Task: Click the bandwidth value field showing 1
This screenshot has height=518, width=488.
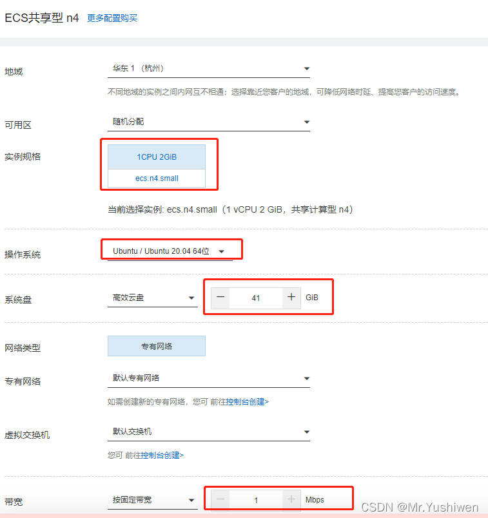Action: pyautogui.click(x=256, y=500)
